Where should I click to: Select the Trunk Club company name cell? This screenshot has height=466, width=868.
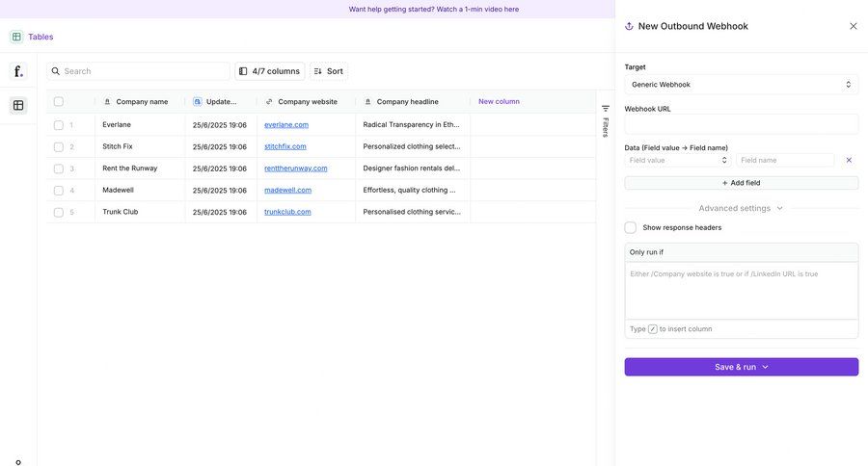[140, 212]
